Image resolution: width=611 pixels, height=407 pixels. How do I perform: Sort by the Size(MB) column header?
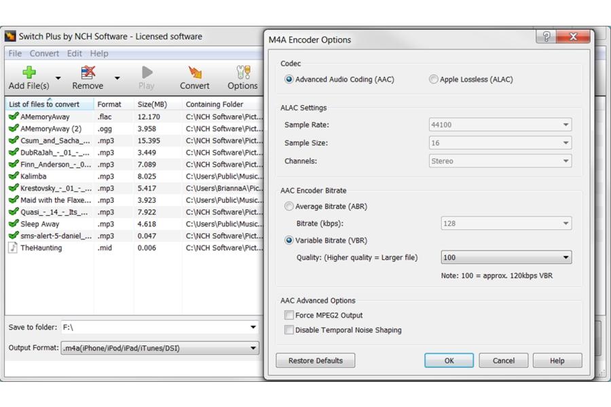click(158, 104)
